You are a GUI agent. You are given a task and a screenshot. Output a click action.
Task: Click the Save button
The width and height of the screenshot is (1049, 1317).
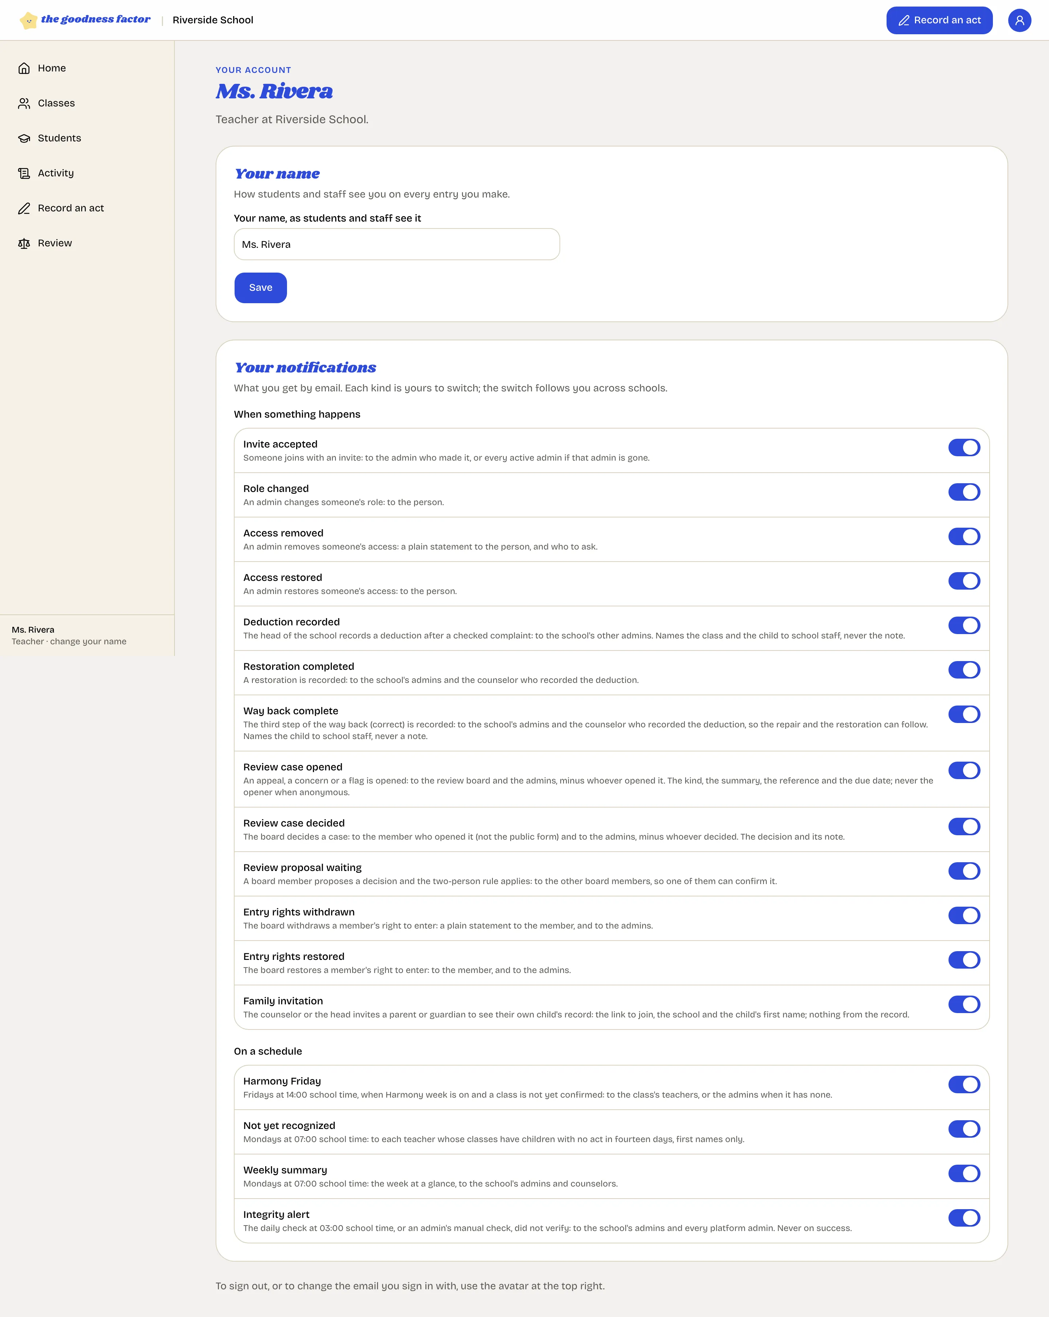[261, 288]
